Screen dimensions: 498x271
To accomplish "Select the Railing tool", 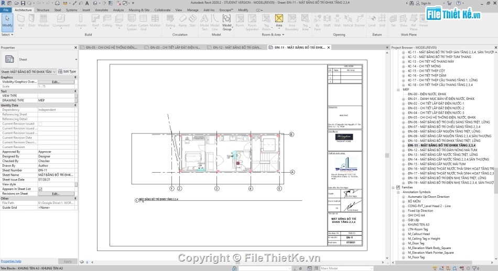I will tap(170, 20).
